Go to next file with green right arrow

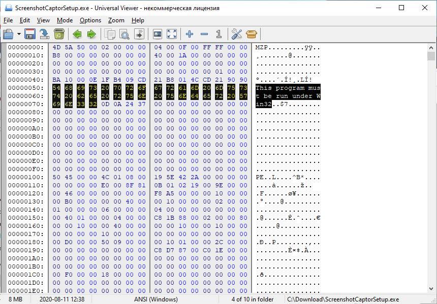(91, 34)
